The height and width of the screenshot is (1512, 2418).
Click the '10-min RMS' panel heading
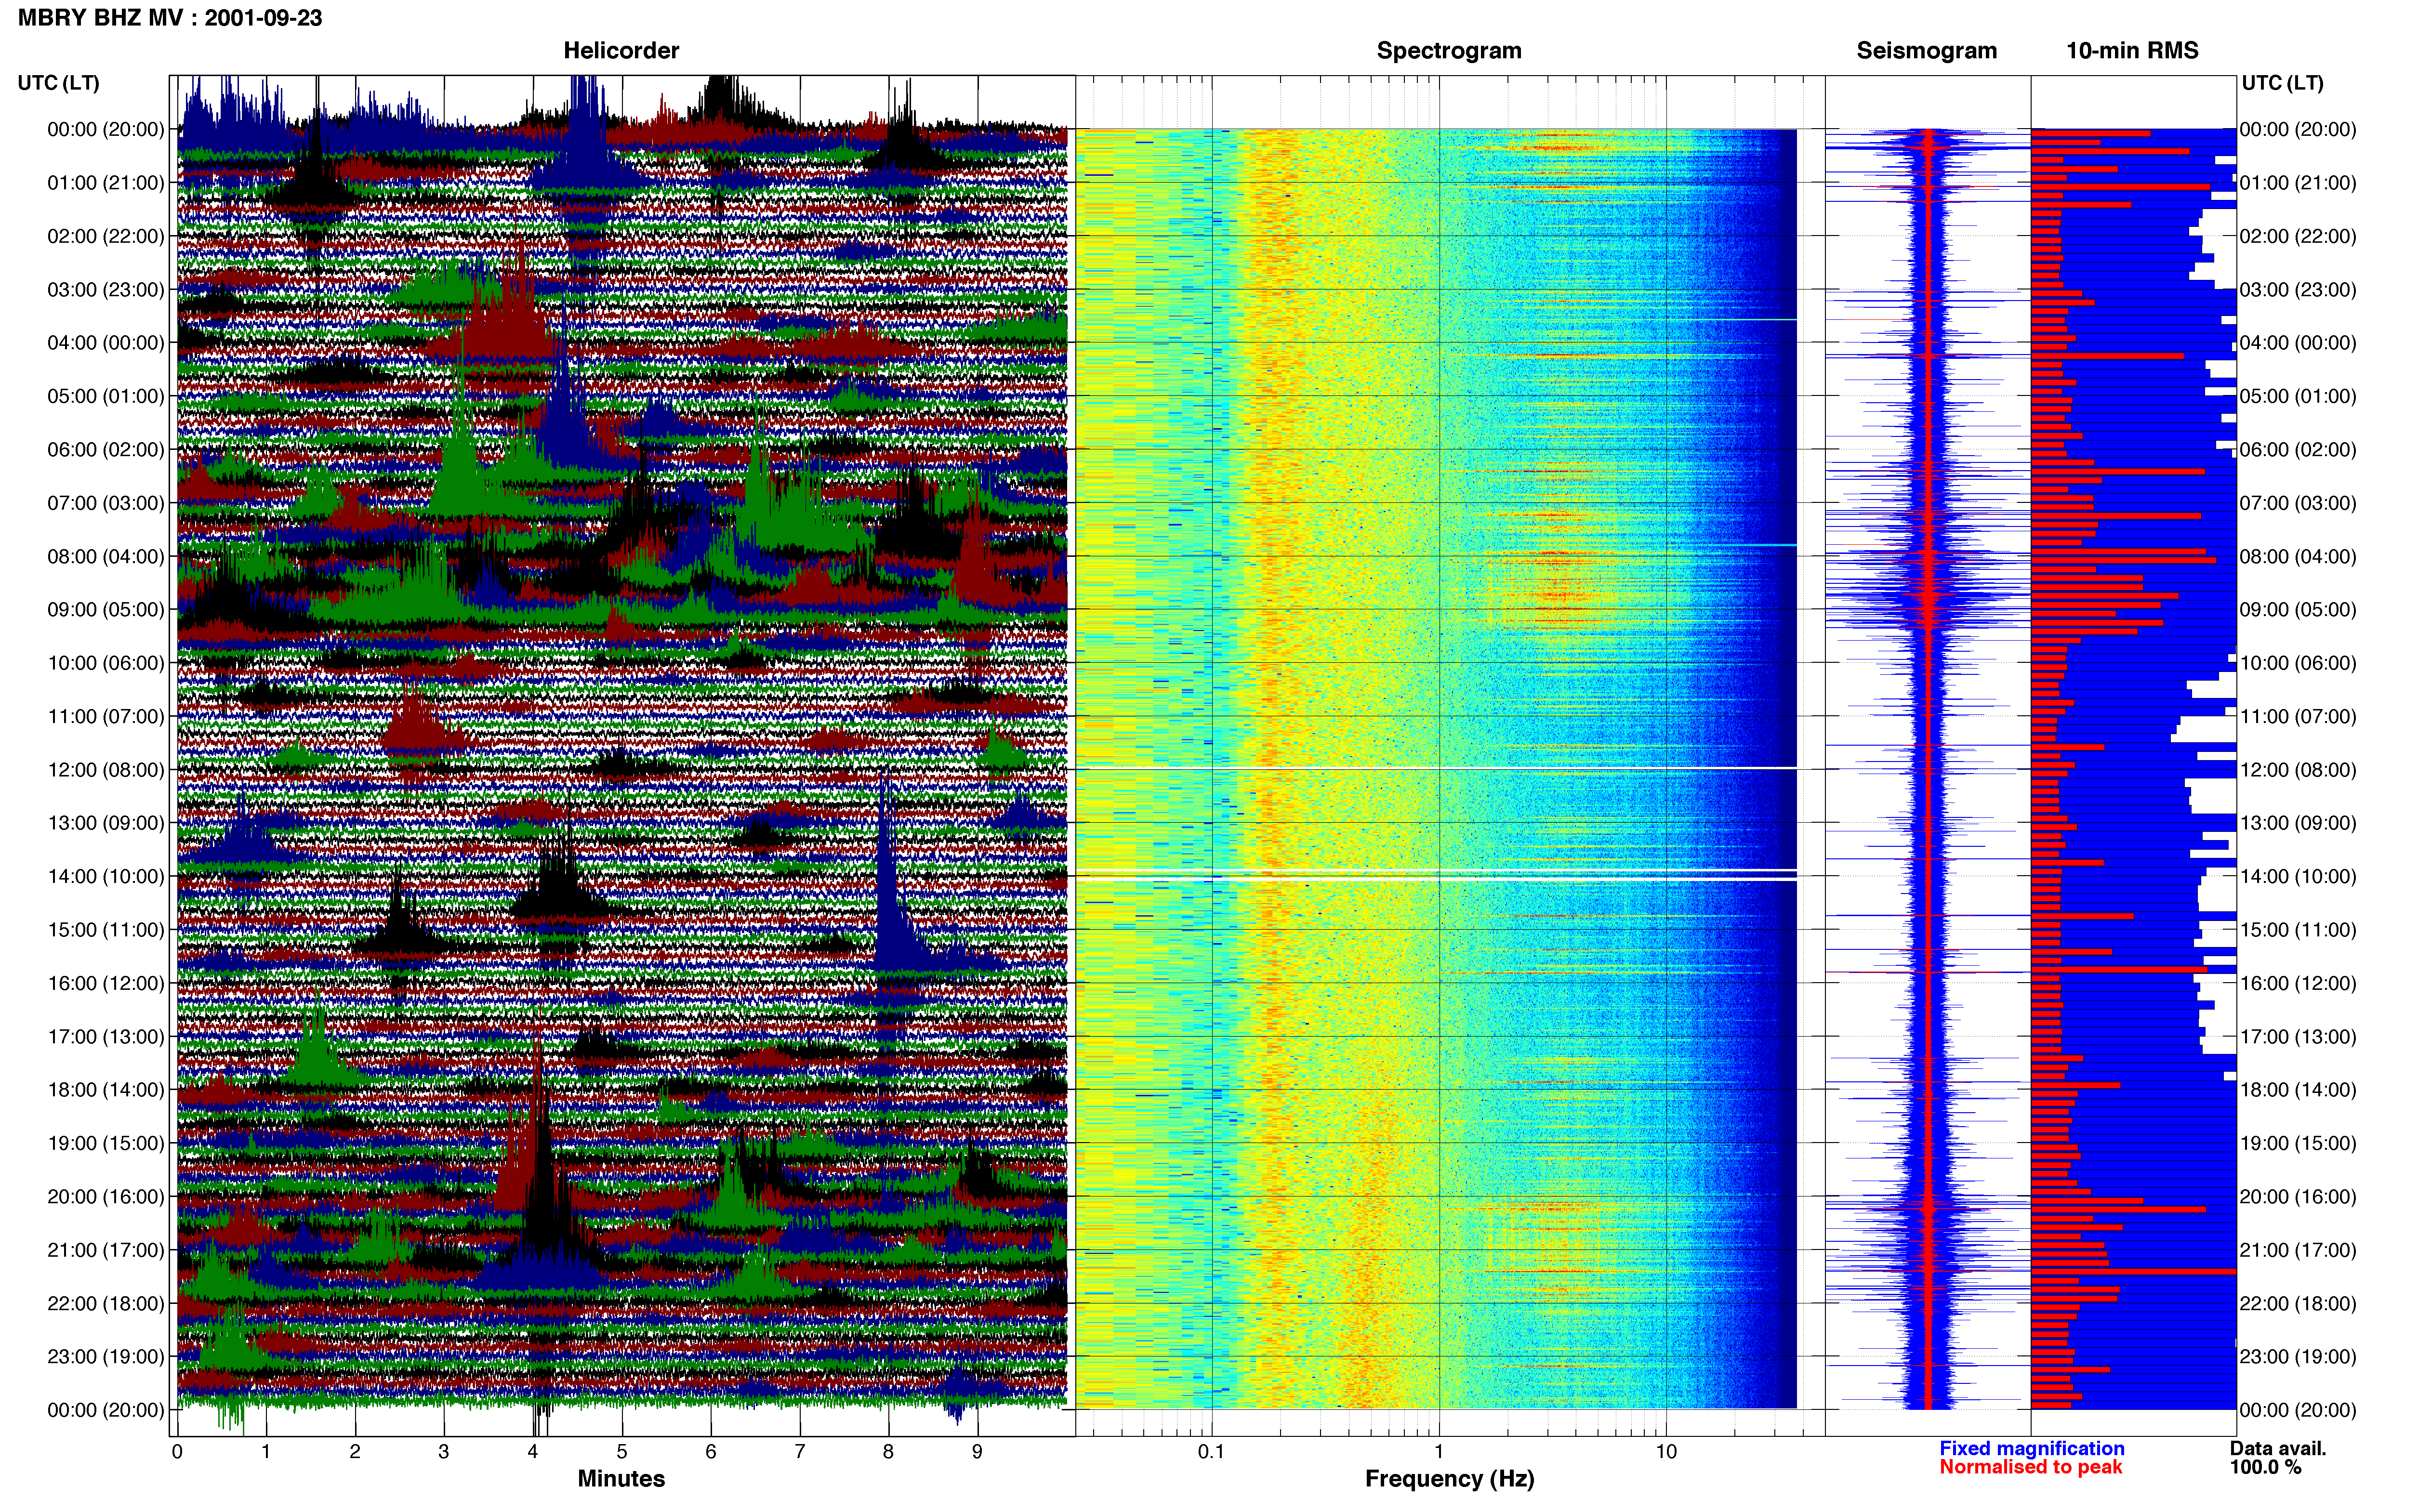(x=2132, y=51)
